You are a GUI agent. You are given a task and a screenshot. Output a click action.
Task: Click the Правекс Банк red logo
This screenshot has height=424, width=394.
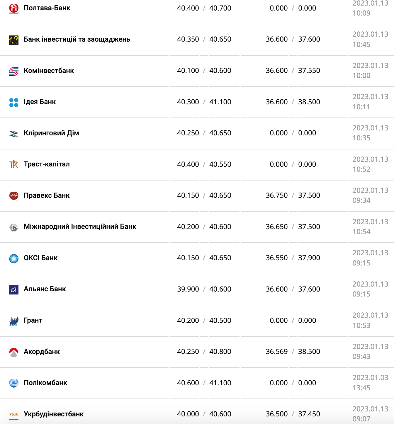(x=14, y=195)
